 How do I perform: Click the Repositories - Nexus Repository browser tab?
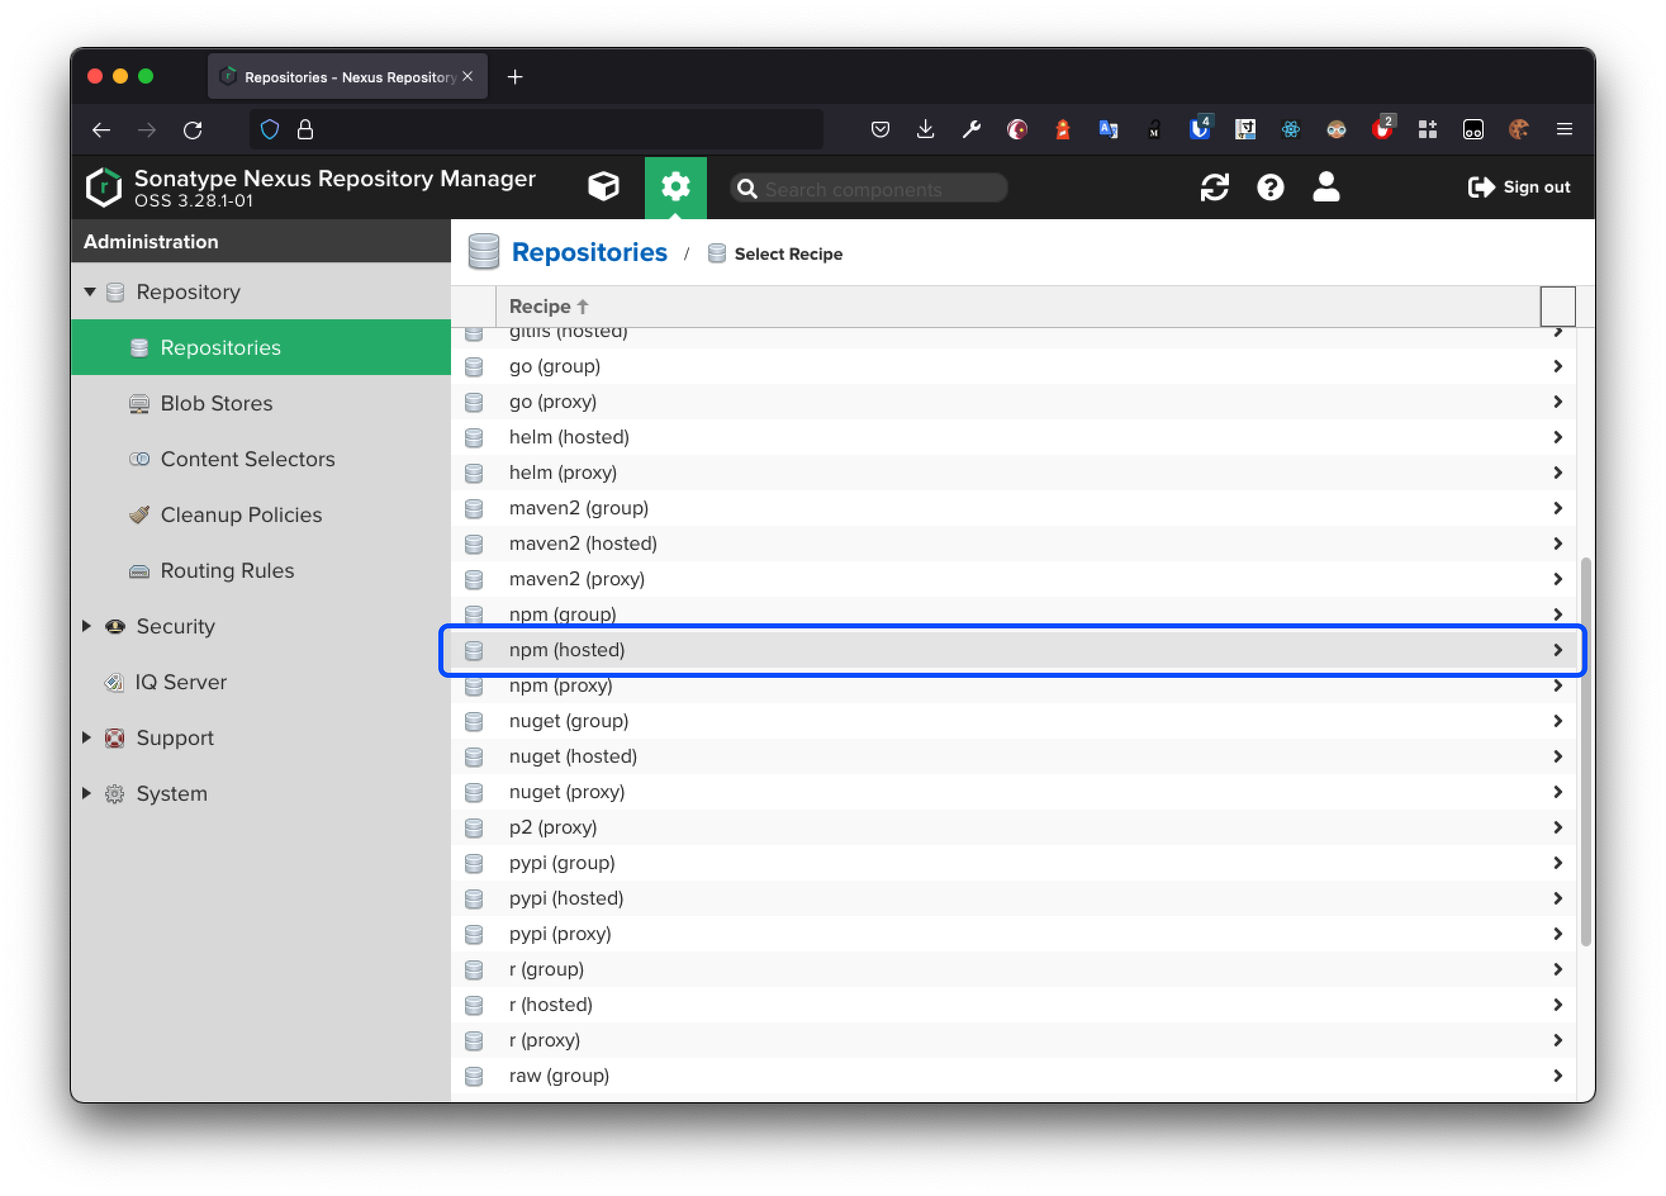347,77
